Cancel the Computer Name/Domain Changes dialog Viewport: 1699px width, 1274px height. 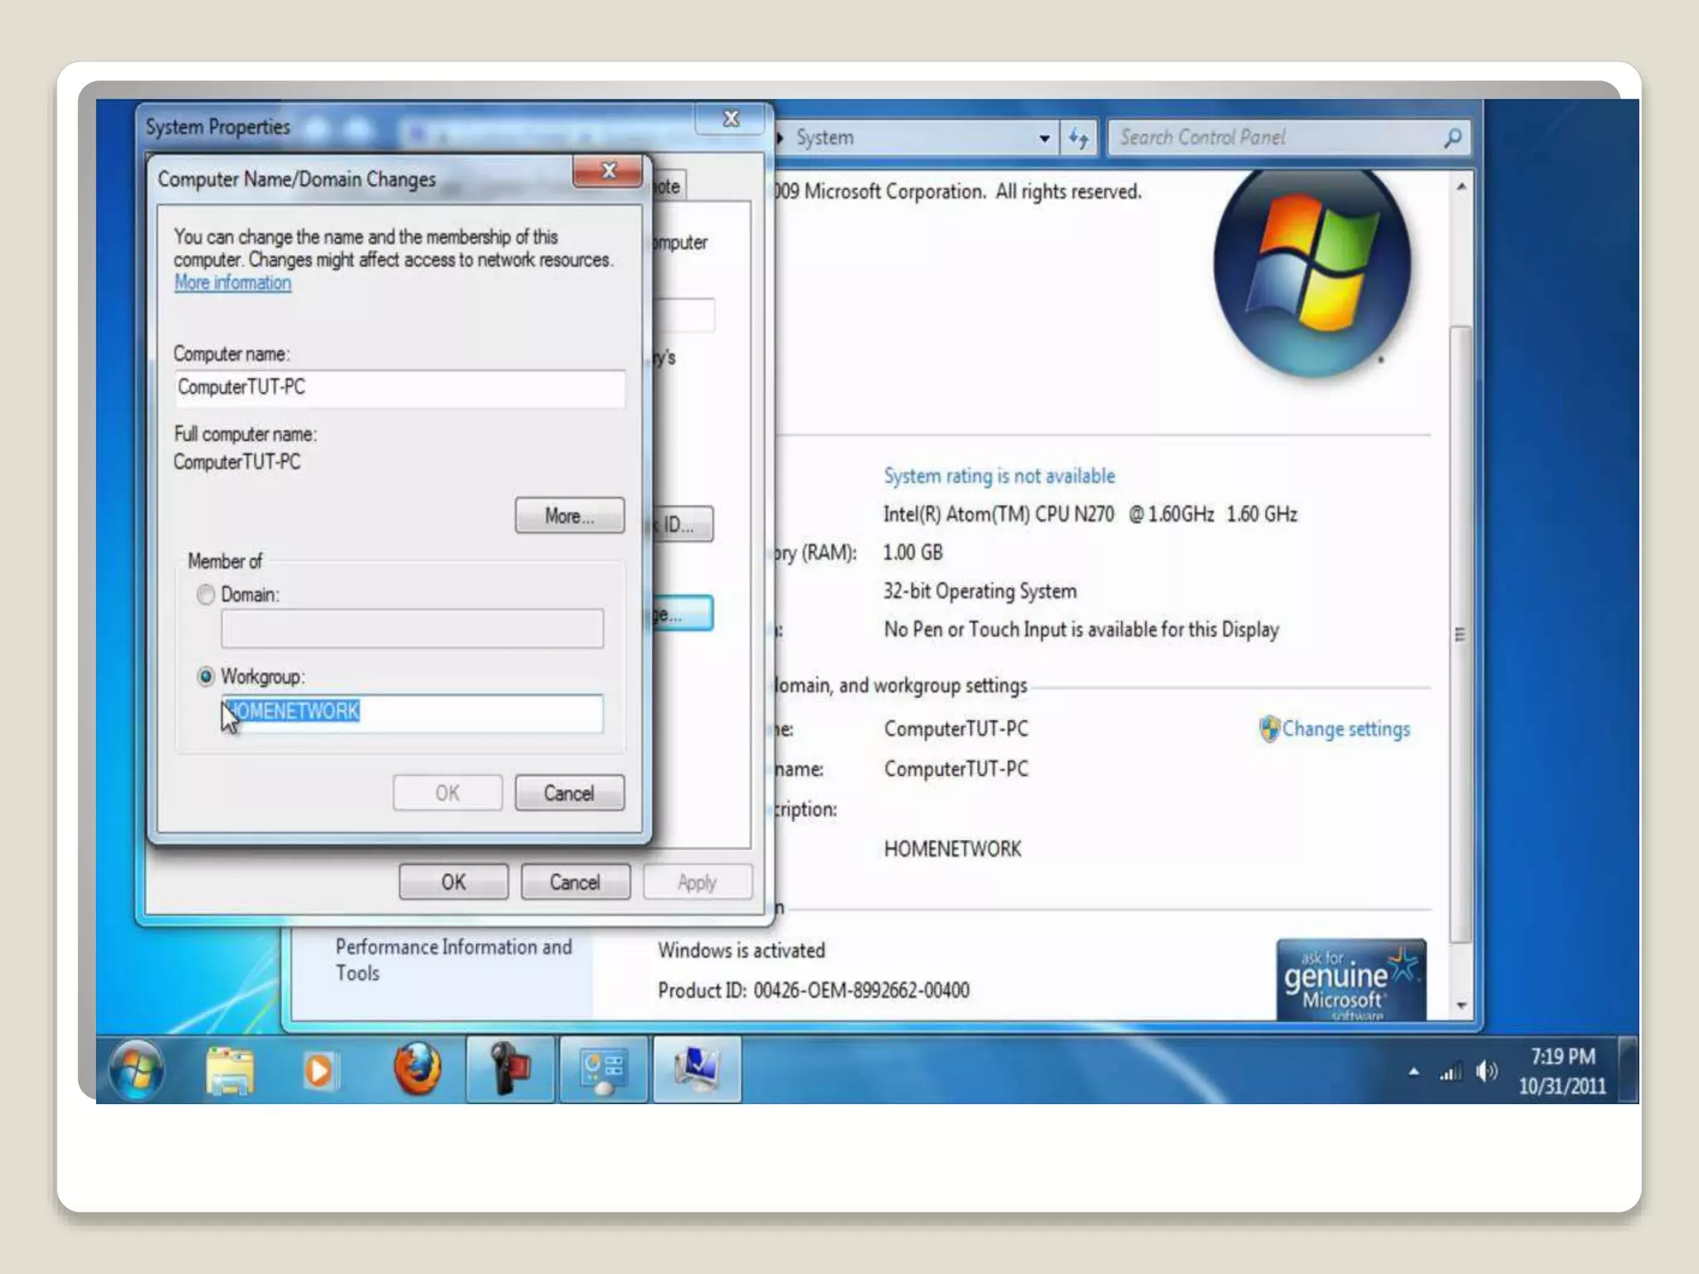(x=569, y=793)
